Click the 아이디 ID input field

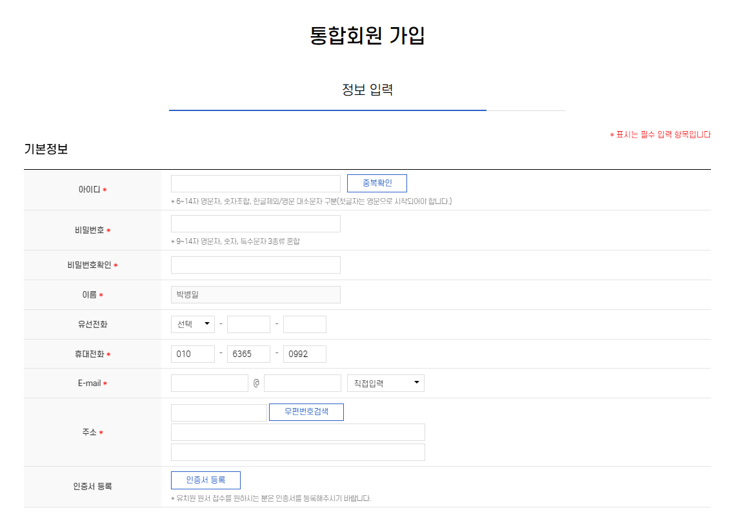click(255, 183)
